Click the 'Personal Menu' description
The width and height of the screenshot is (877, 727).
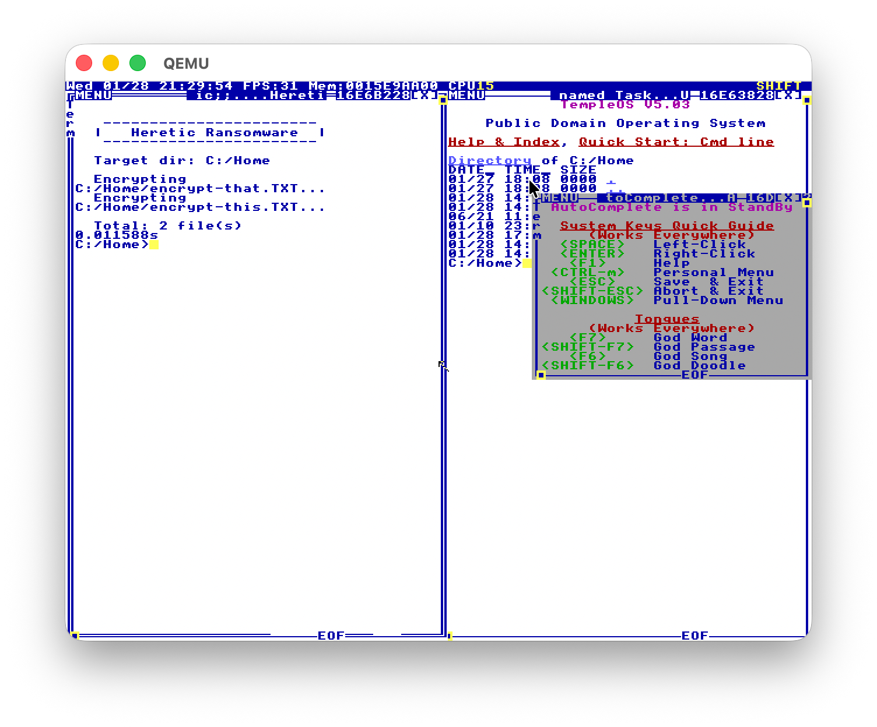(x=714, y=273)
